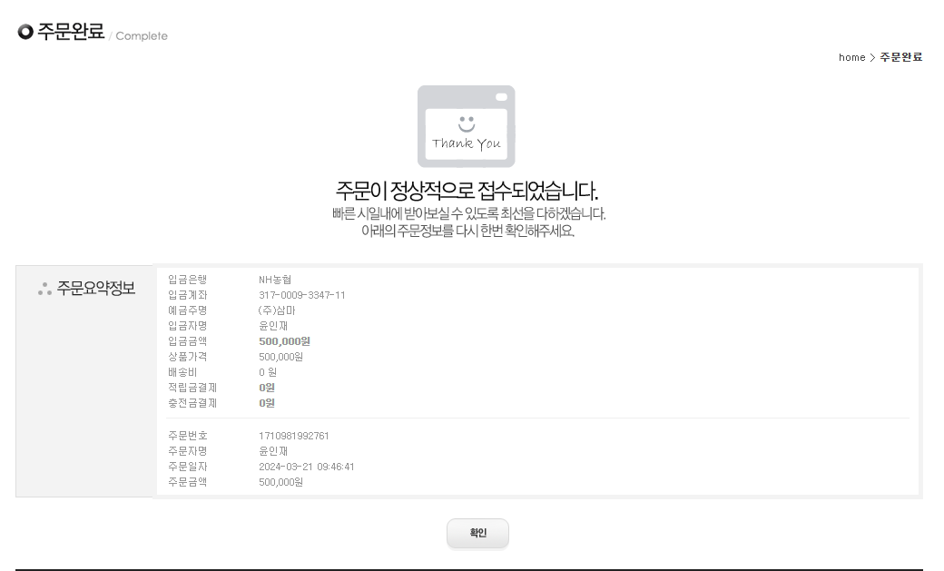The width and height of the screenshot is (944, 571).
Task: Click the 주문완료 page title
Action: 71,32
